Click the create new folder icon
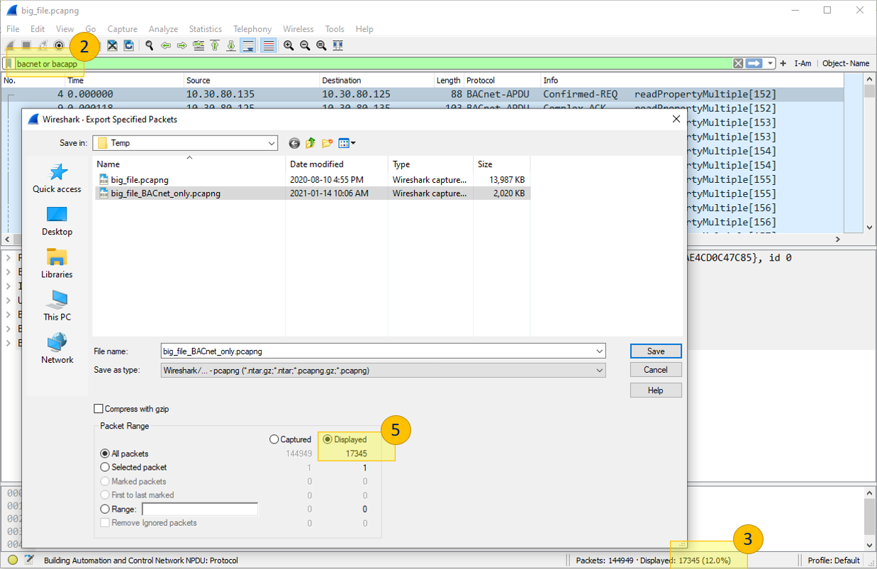This screenshot has height=569, width=877. (327, 143)
